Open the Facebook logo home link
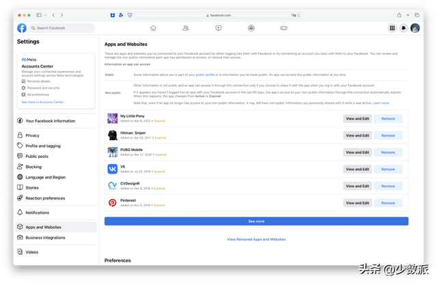Image resolution: width=437 pixels, height=283 pixels. click(x=22, y=28)
